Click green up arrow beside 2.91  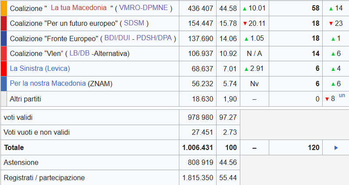point(246,69)
